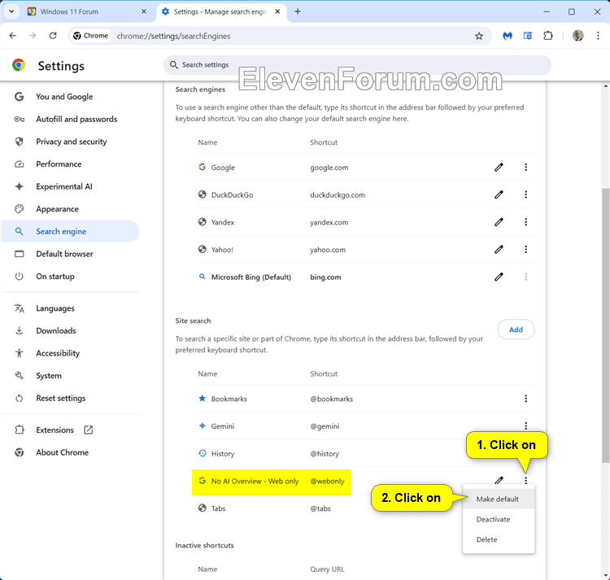Open more actions for No AI Overview row
The height and width of the screenshot is (580, 610).
click(x=525, y=481)
